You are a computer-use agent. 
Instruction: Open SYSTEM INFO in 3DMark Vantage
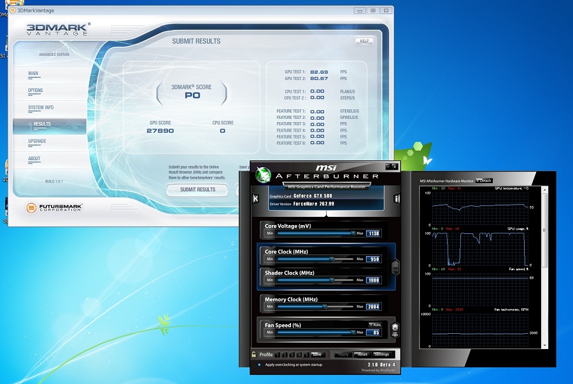pyautogui.click(x=41, y=107)
